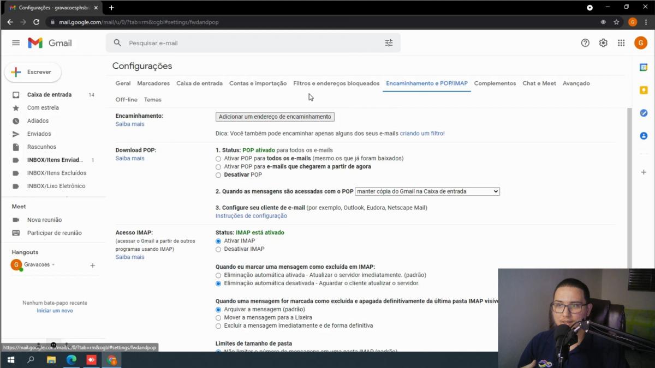Select Desativar IMAP radio
The width and height of the screenshot is (655, 368).
tap(218, 249)
